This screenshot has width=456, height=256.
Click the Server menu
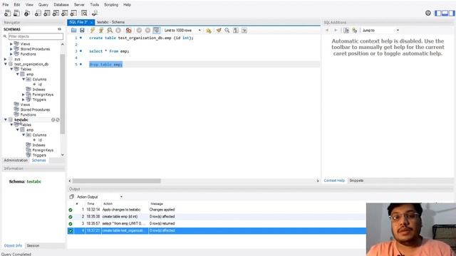click(79, 5)
